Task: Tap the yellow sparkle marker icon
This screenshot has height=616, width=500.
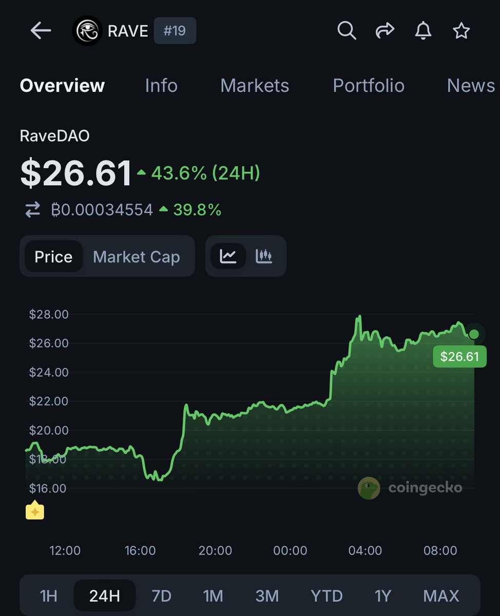Action: (35, 511)
